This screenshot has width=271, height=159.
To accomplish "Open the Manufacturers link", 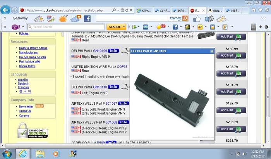I will coord(28,53).
